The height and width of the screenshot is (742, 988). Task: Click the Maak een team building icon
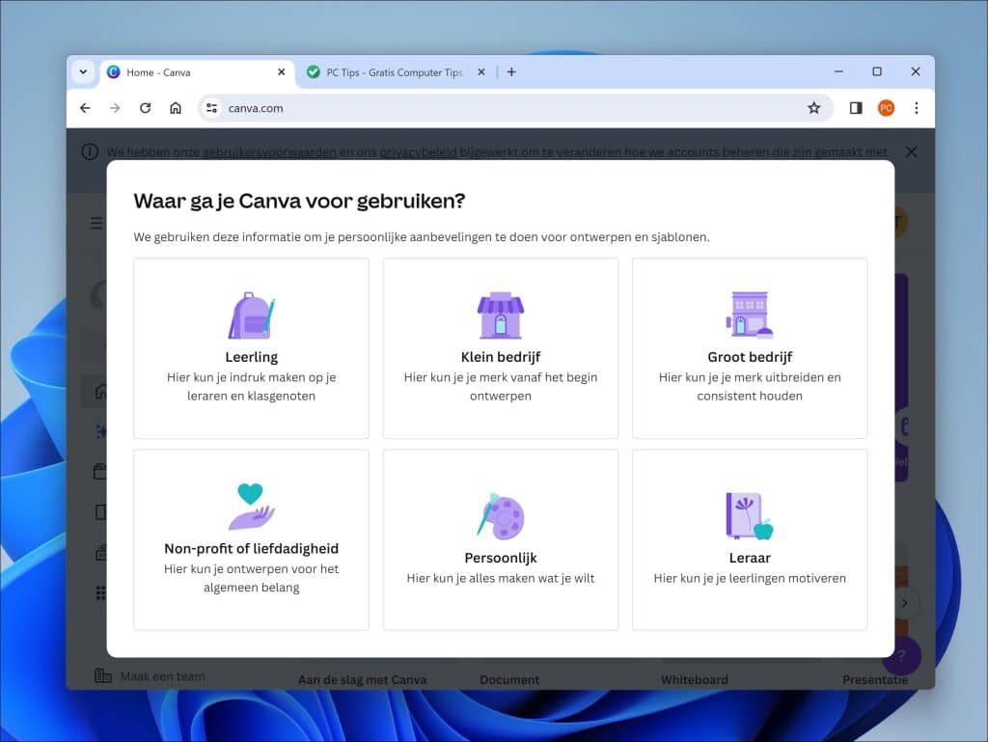[x=102, y=675]
